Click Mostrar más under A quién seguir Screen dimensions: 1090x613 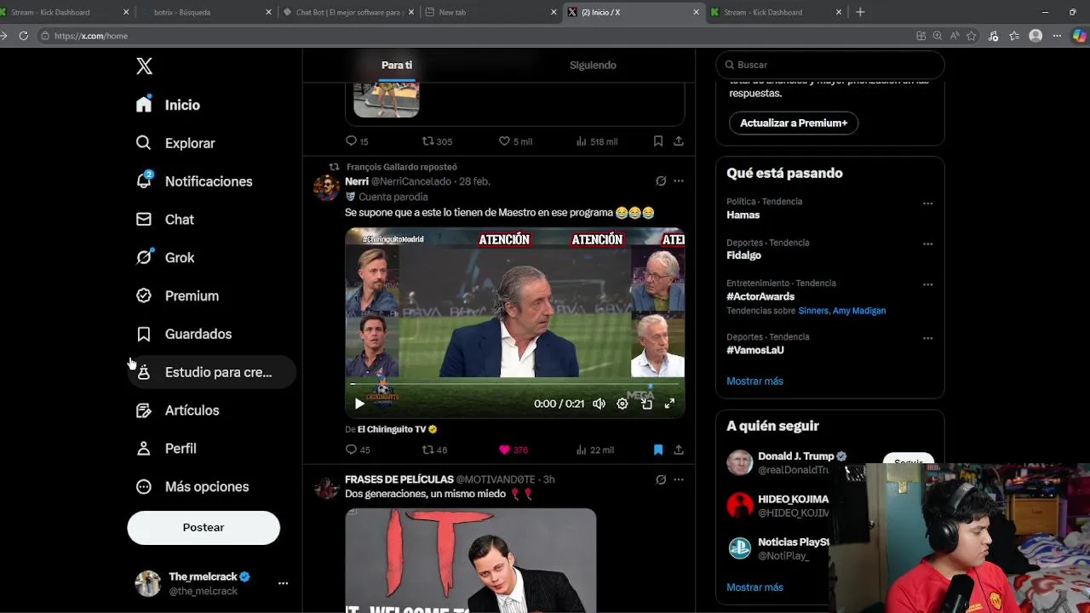(754, 587)
